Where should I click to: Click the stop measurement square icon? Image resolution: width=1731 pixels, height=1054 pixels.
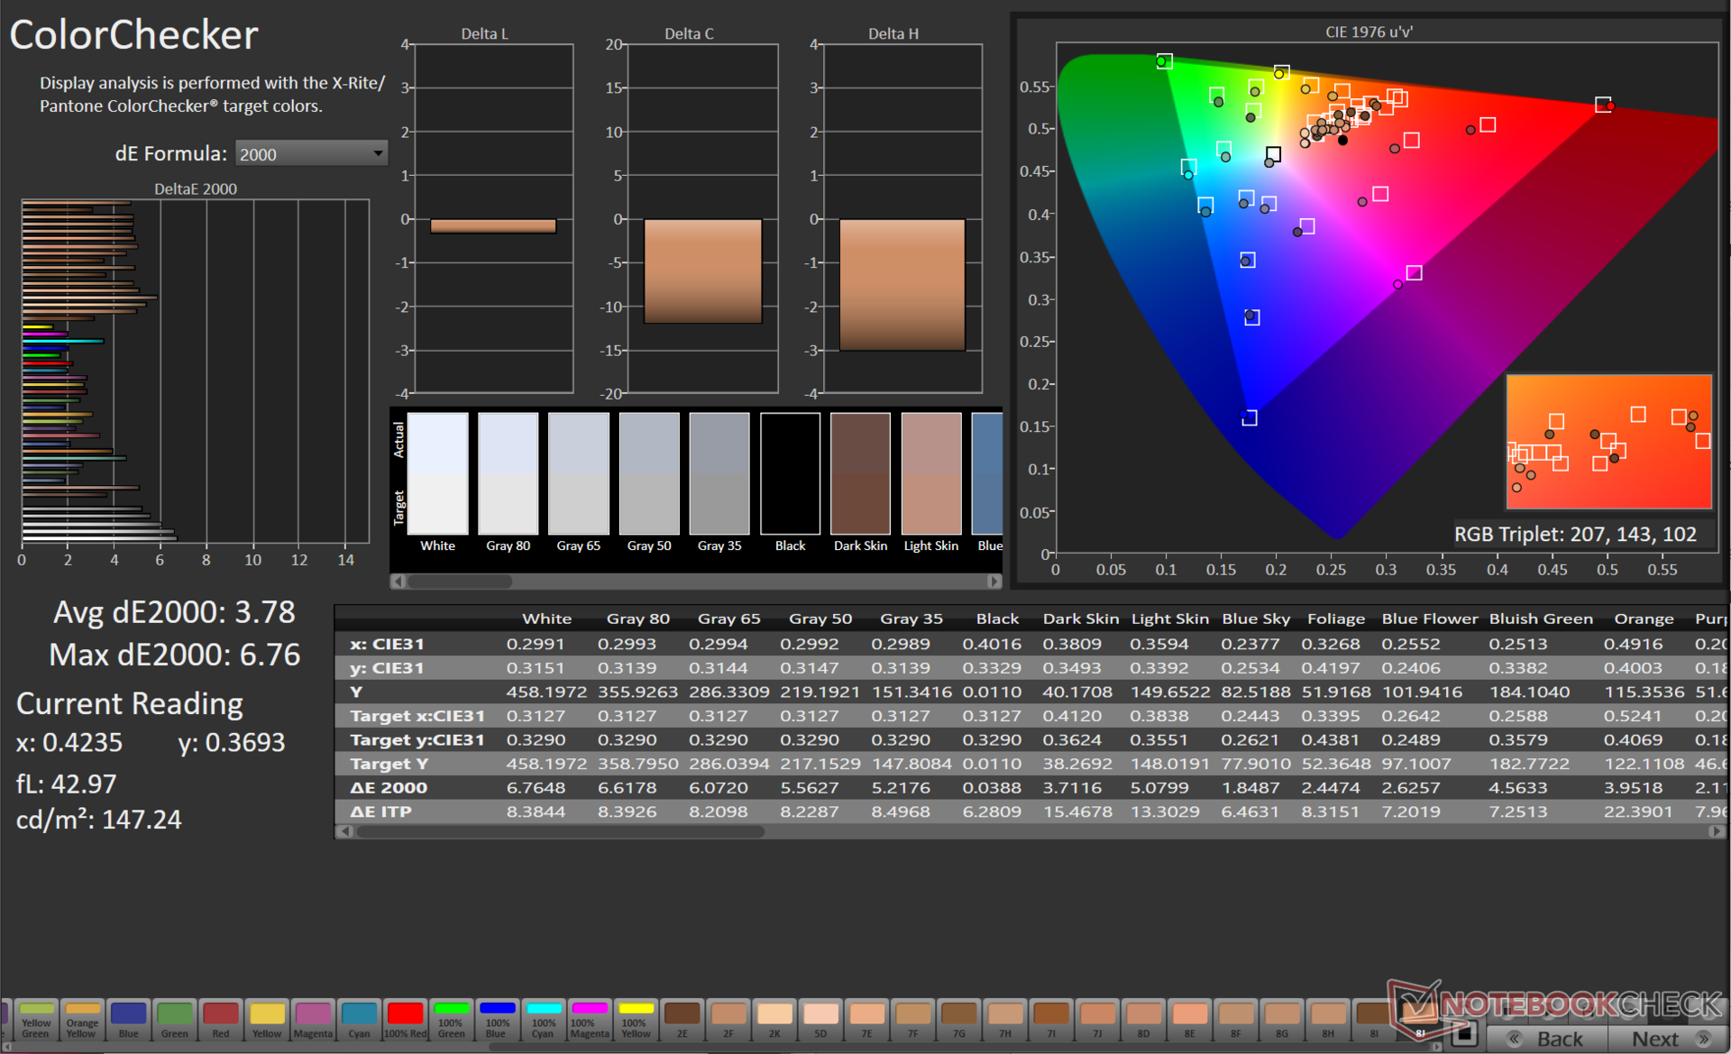coord(1464,1033)
